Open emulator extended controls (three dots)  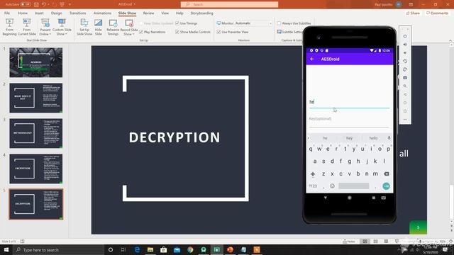(405, 120)
